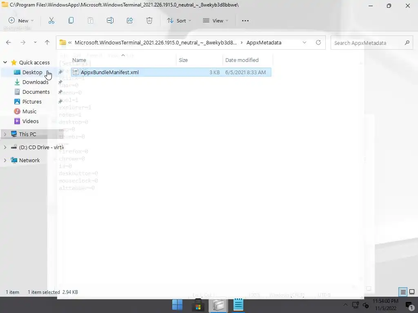The image size is (418, 313).
Task: Click the File Explorer taskbar icon
Action: (x=218, y=305)
